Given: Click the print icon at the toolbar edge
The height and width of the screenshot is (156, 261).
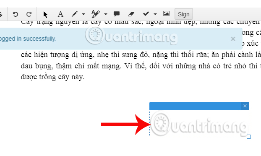Looking at the screenshot, I should click(x=1, y=14).
